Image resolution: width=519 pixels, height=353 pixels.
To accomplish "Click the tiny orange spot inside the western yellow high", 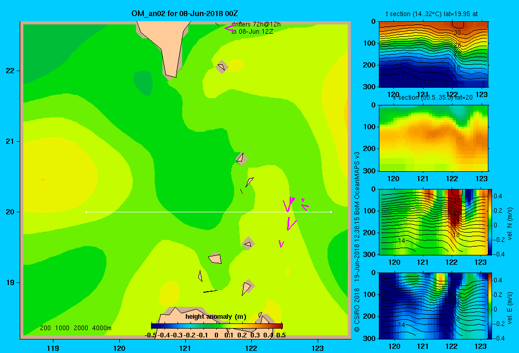I will pyautogui.click(x=43, y=179).
